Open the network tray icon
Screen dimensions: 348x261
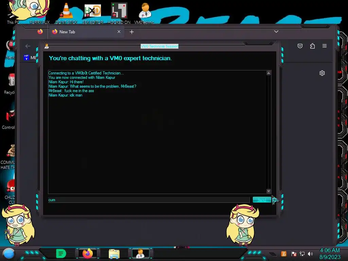[x=302, y=254]
